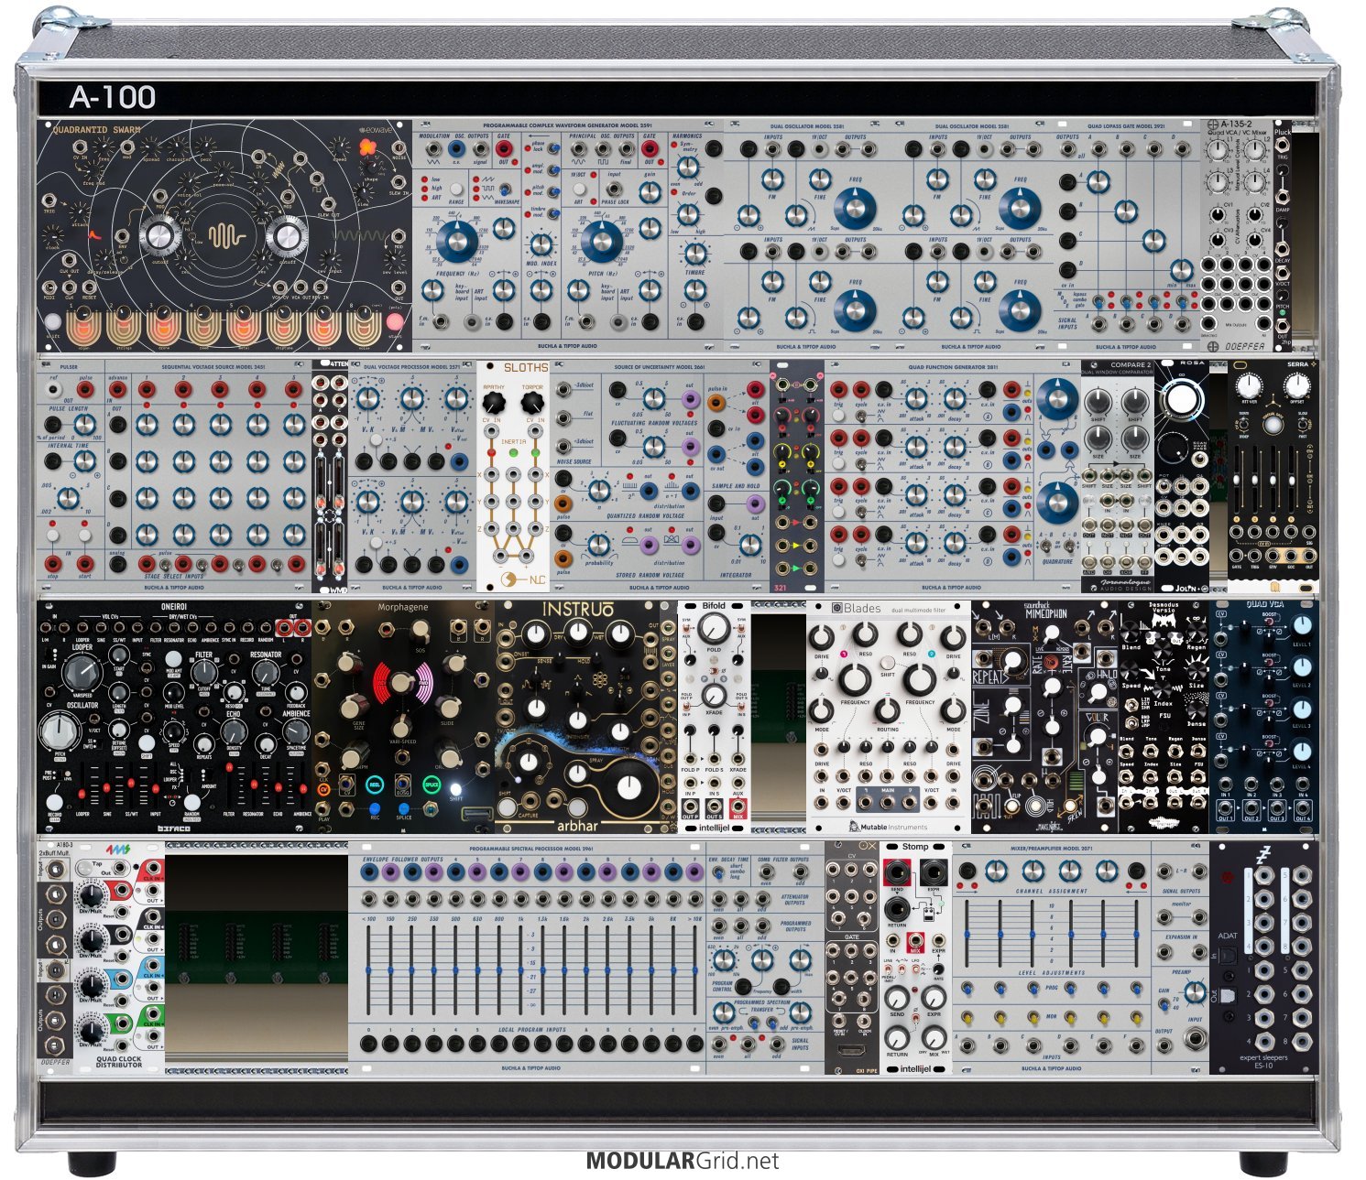Click the LEVEL 4 knob on Quad VCA
Viewport: 1366px width, 1180px height.
pos(1301,750)
